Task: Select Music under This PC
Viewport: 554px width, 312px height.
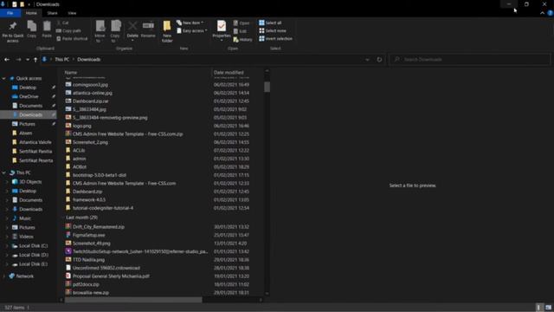Action: [25, 218]
